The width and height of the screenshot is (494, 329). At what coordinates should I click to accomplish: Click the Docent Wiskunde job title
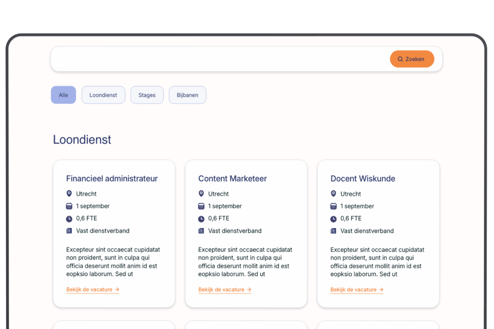(363, 179)
